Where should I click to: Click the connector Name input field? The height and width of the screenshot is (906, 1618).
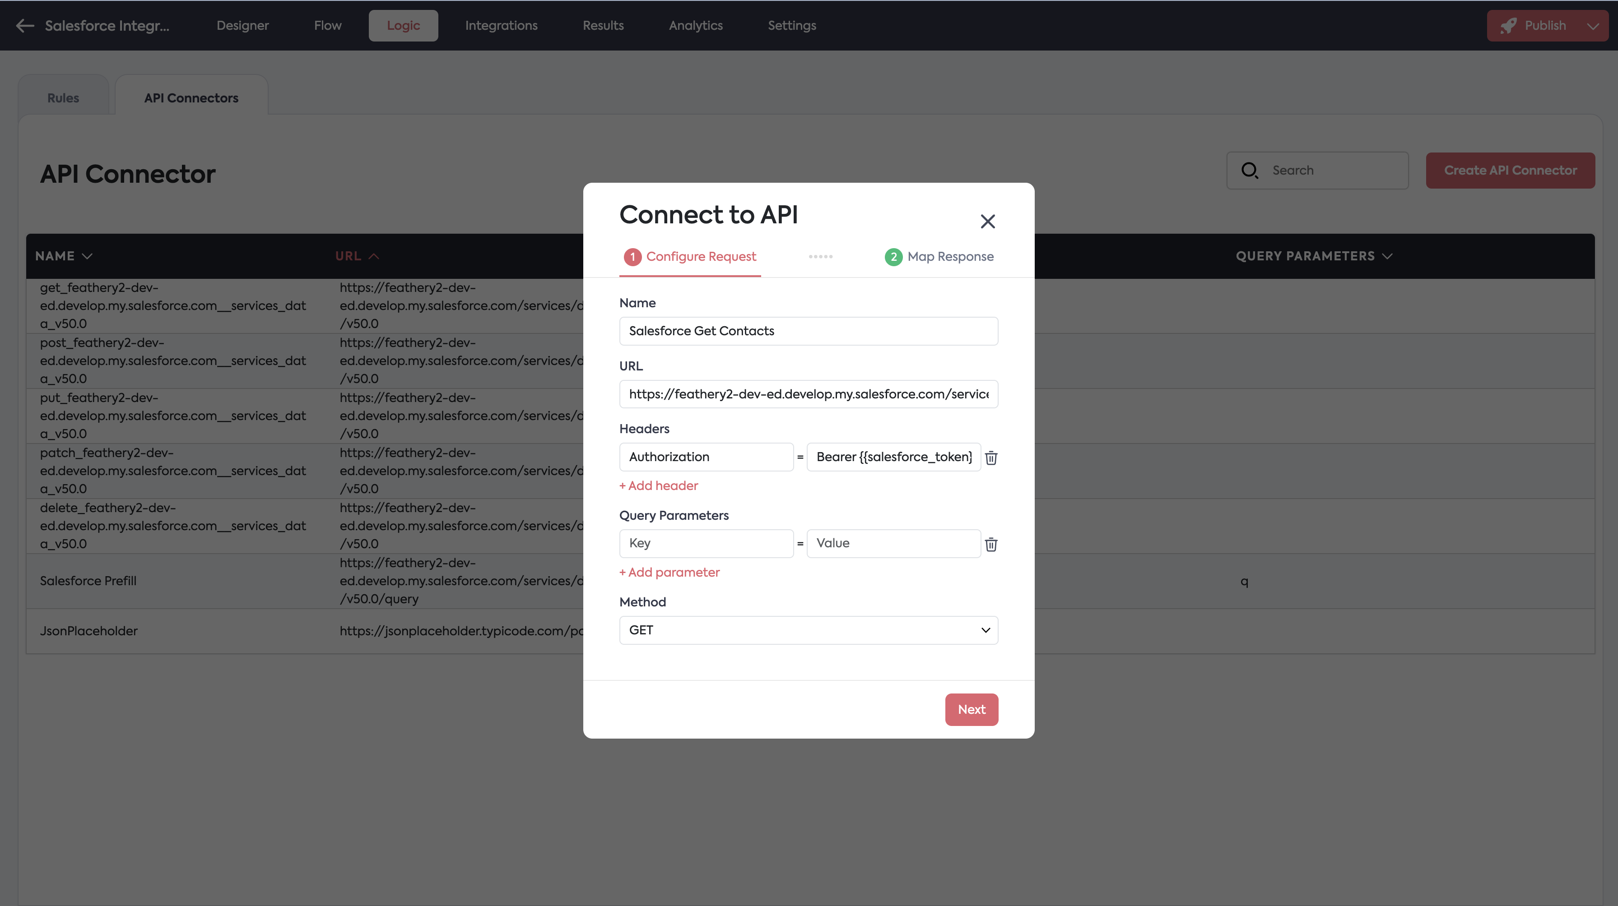coord(809,331)
